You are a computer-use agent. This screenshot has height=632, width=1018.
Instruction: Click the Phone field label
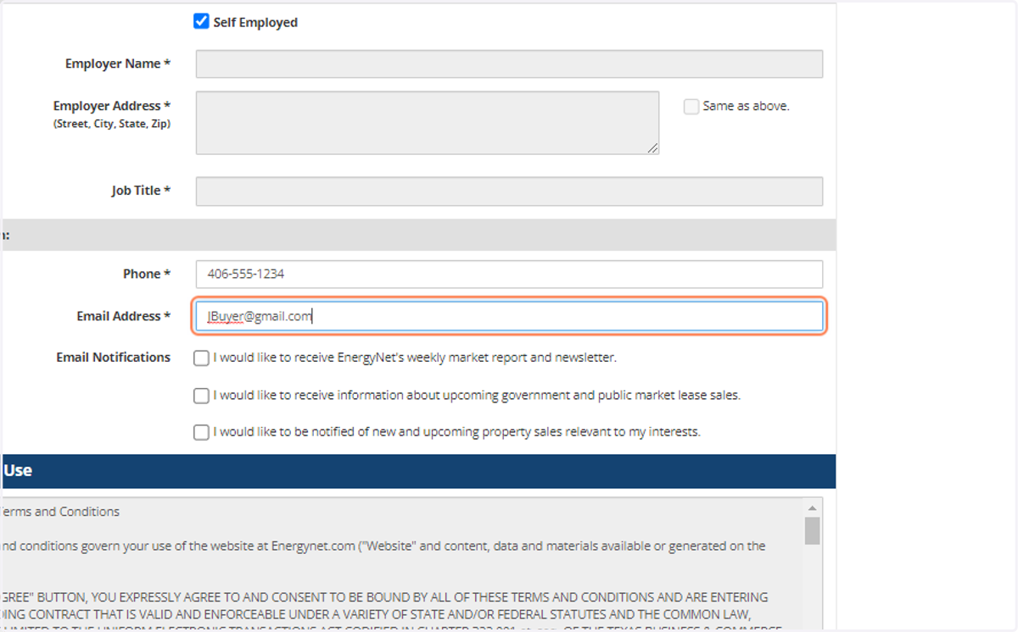[147, 274]
